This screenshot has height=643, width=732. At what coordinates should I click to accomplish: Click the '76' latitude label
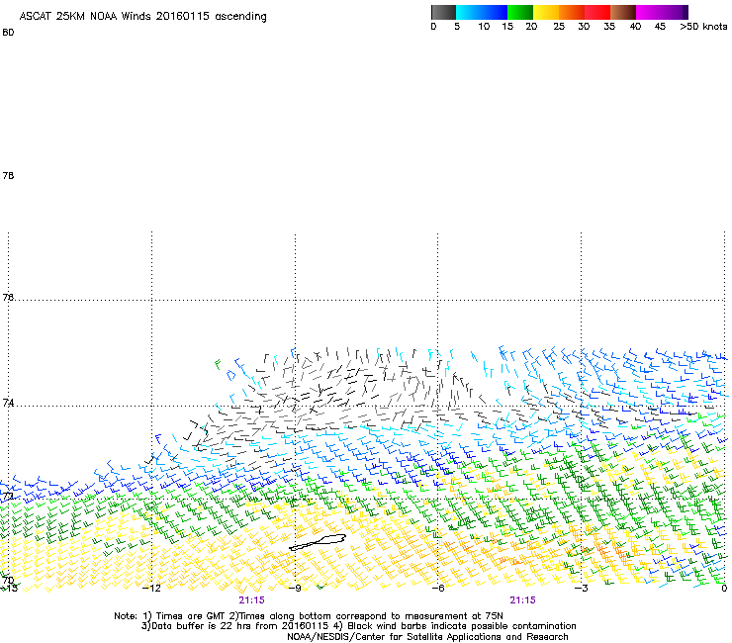[8, 297]
